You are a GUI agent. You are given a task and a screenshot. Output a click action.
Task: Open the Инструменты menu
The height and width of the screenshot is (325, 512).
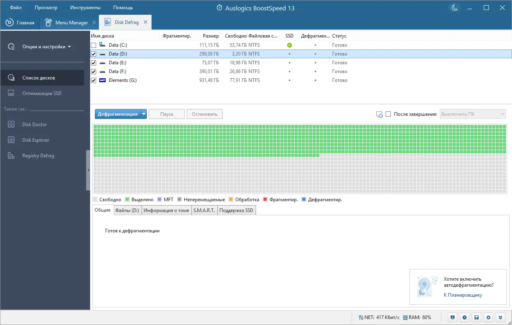[85, 8]
